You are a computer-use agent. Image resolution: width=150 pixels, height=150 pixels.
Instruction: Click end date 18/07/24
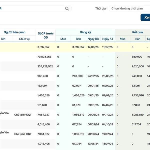point(107,144)
